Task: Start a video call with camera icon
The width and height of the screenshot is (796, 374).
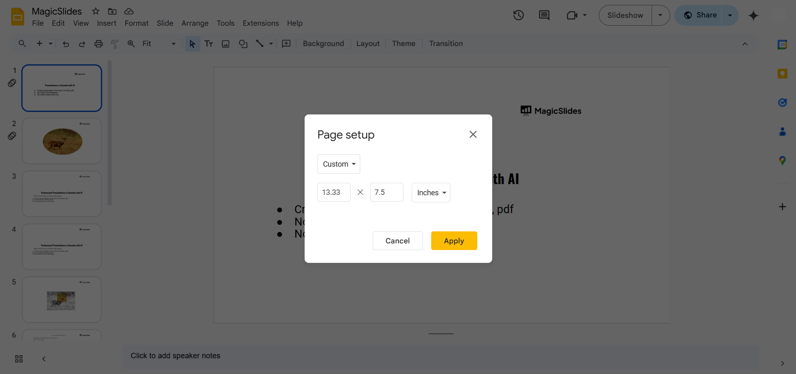Action: coord(572,15)
